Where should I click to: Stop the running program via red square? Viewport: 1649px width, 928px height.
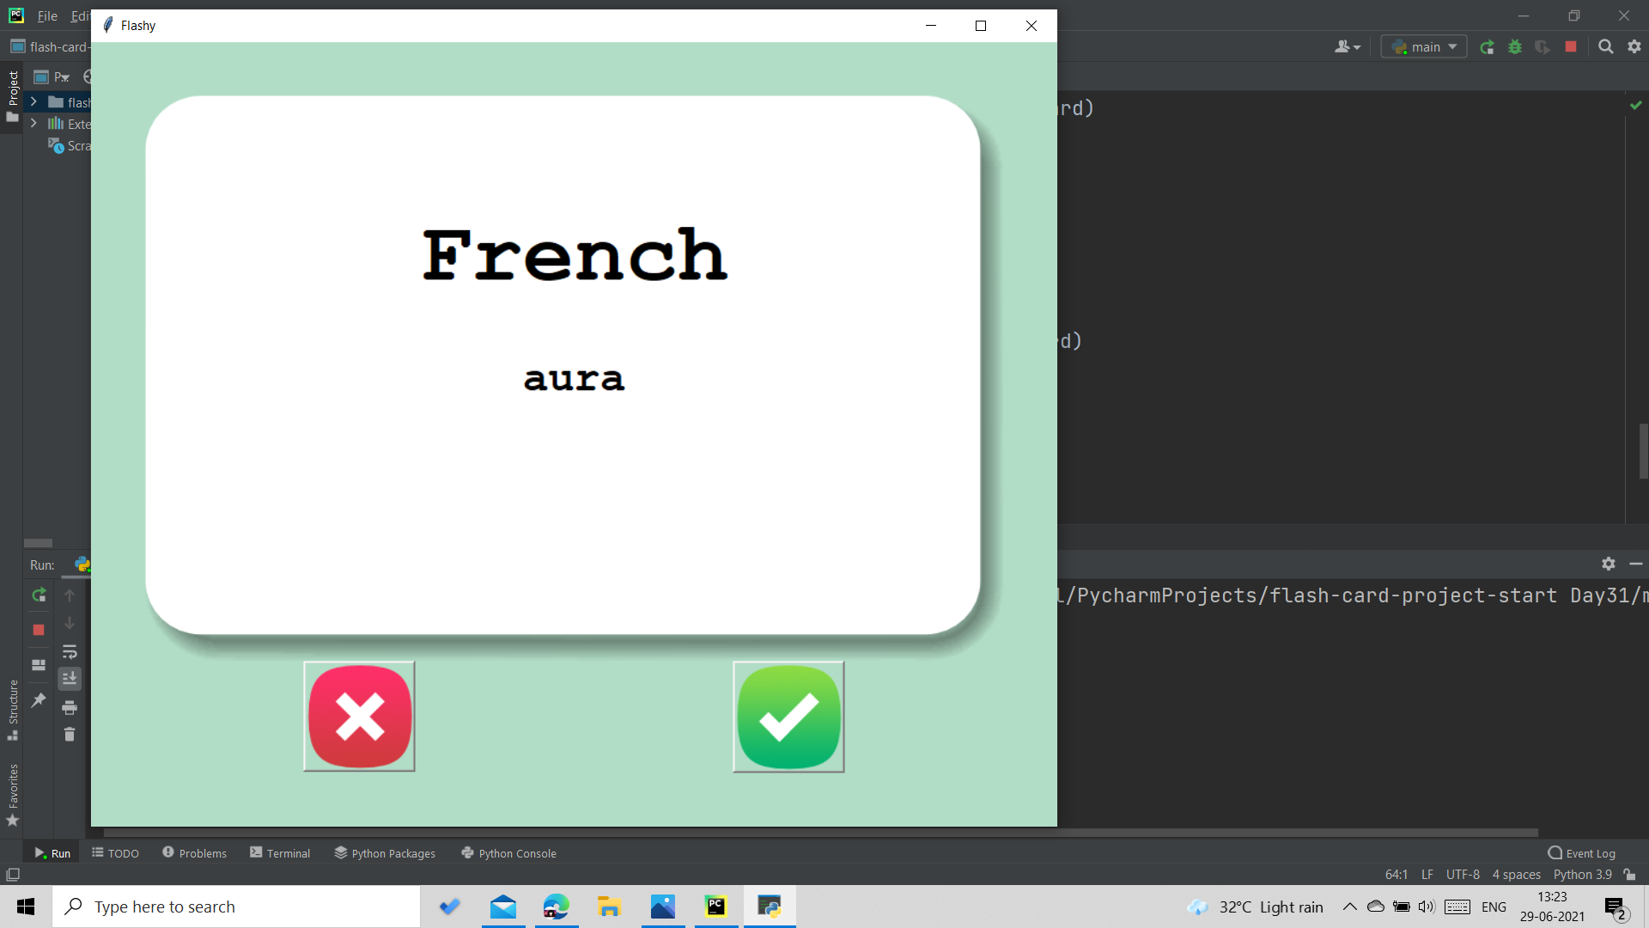point(1572,46)
